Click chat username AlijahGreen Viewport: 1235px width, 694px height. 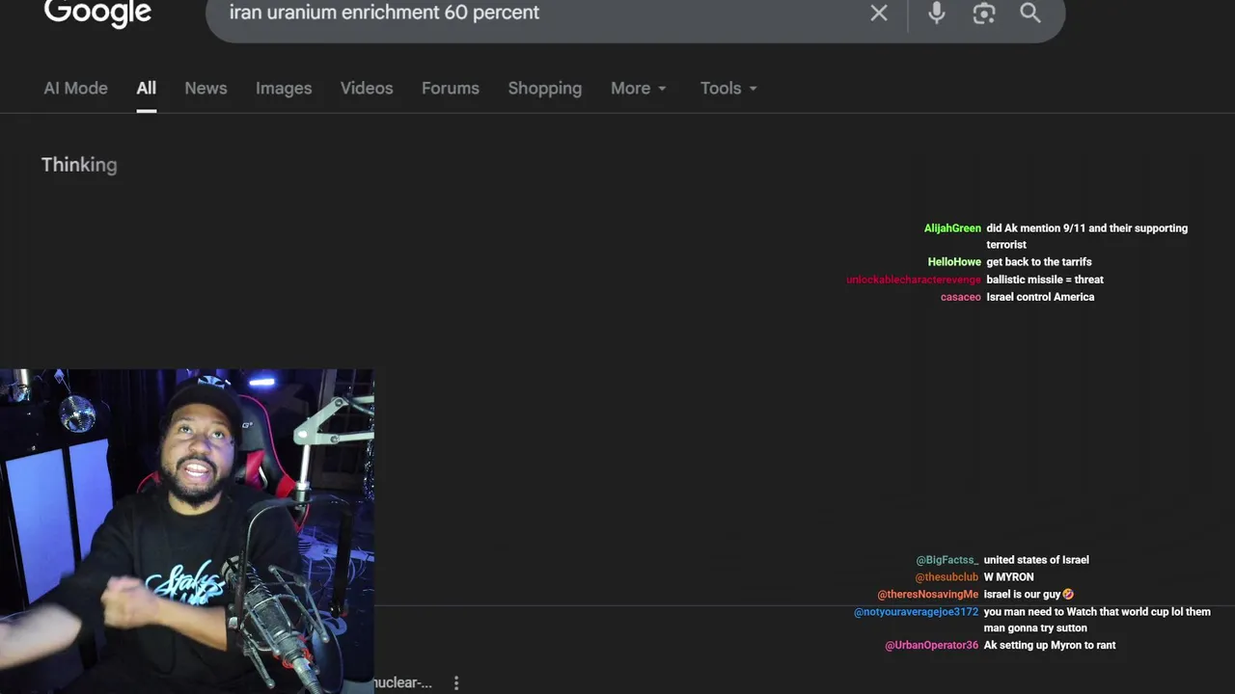click(952, 228)
